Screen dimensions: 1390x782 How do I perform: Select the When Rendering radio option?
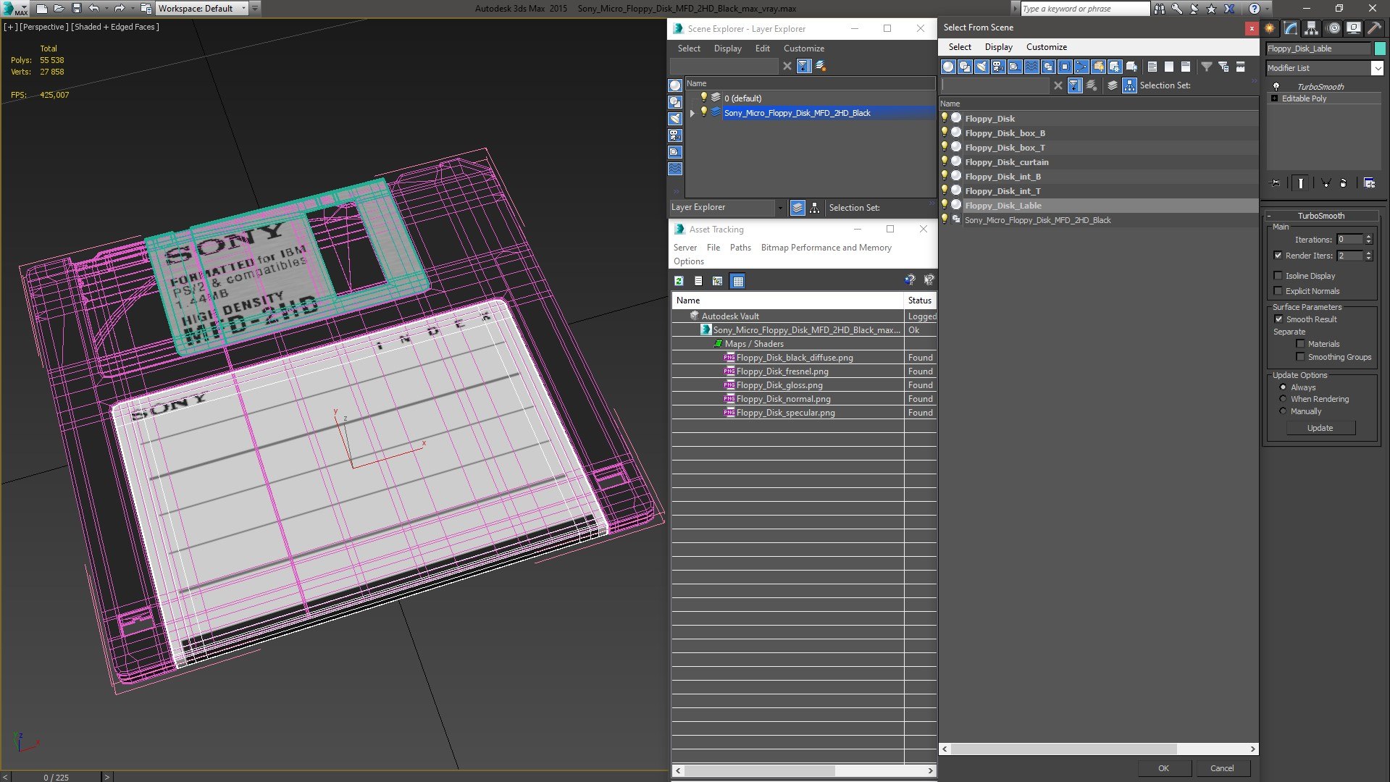1283,399
